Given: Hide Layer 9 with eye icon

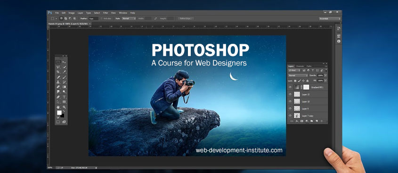Looking at the screenshot, I should coord(290,108).
